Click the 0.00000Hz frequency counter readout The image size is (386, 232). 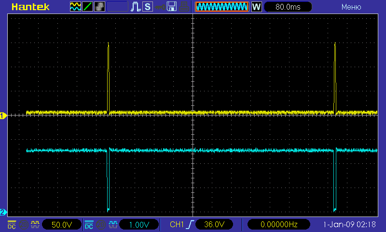(x=279, y=225)
